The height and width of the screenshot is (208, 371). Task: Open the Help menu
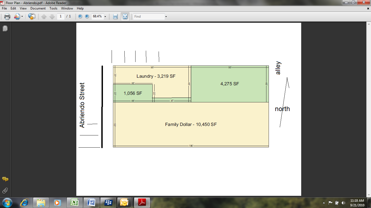click(x=80, y=8)
